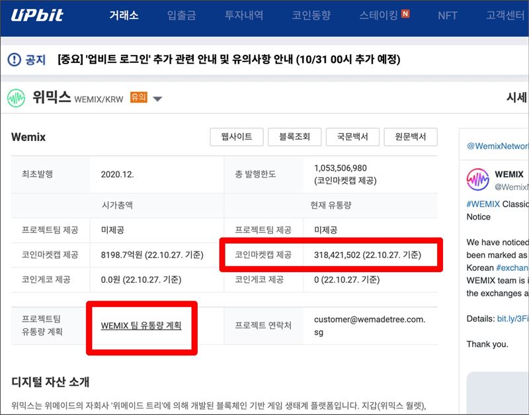
Task: Click the 1,053,506,980 total supply value
Action: point(341,168)
